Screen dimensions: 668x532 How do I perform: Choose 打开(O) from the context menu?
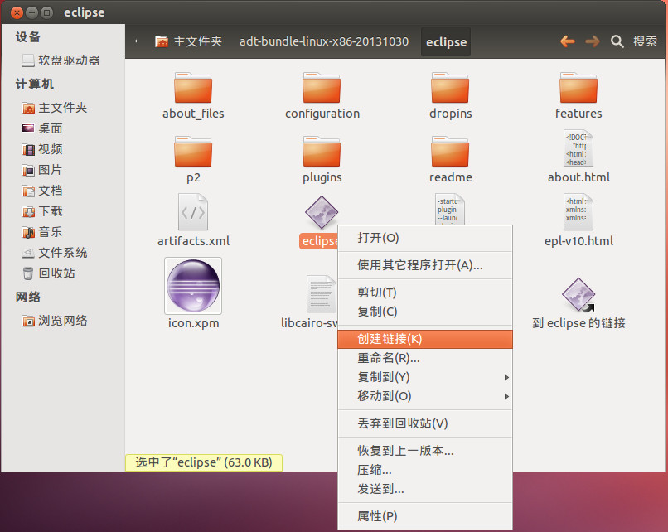click(424, 238)
